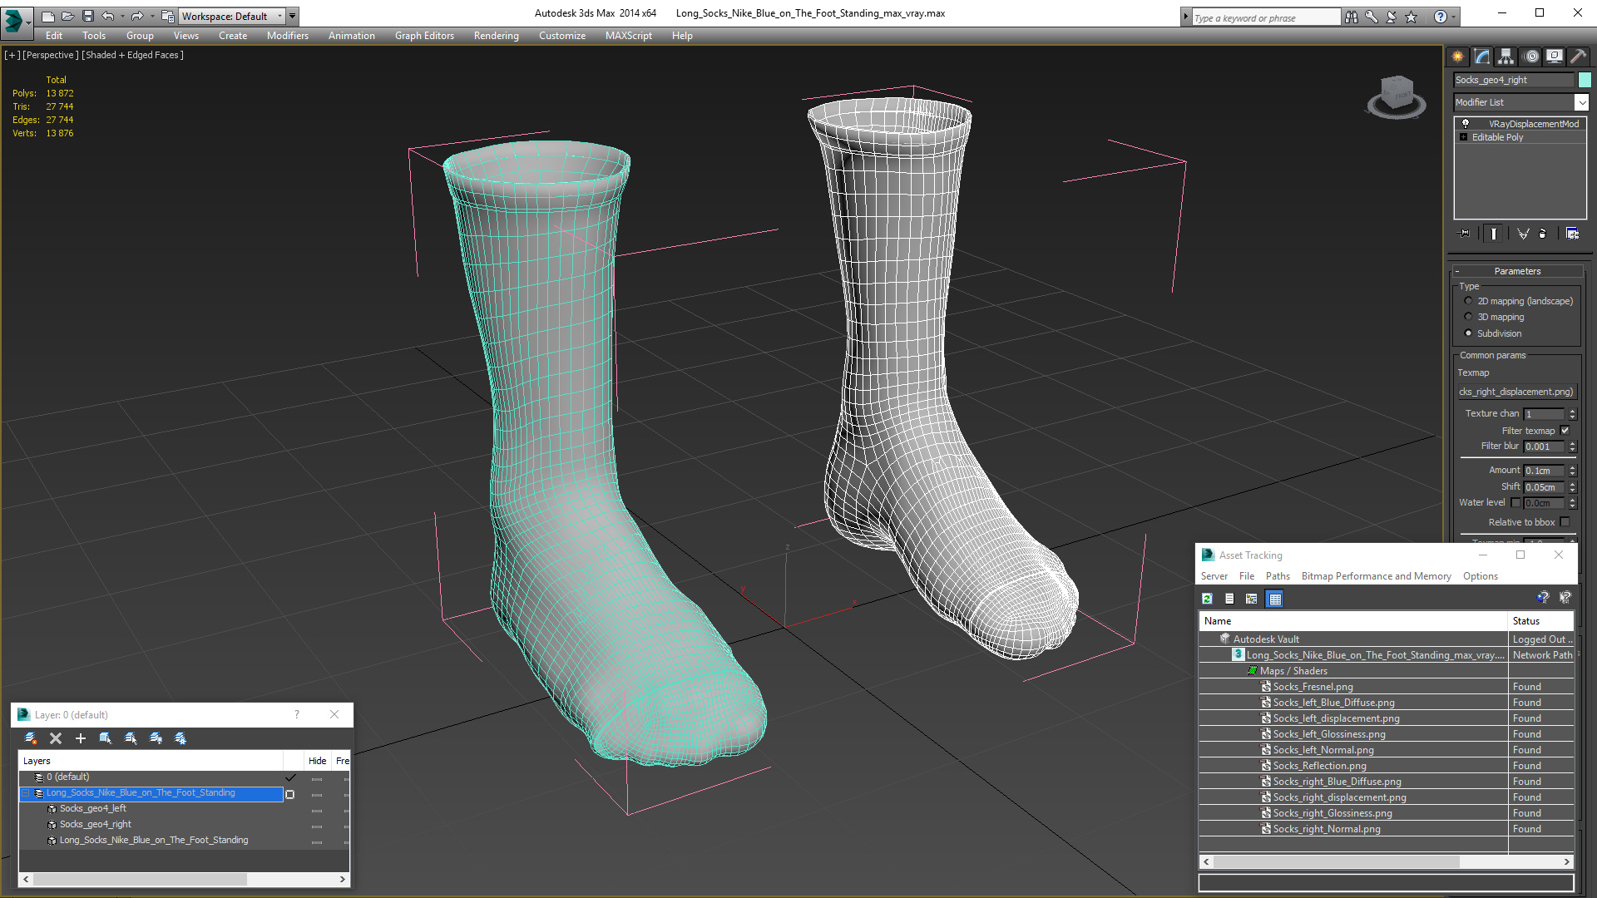Image resolution: width=1597 pixels, height=898 pixels.
Task: Open Help question mark dropdown arrow
Action: coord(1454,17)
